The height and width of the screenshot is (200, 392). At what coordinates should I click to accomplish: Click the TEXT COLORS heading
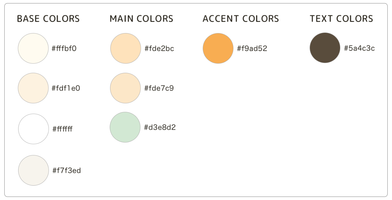point(342,19)
